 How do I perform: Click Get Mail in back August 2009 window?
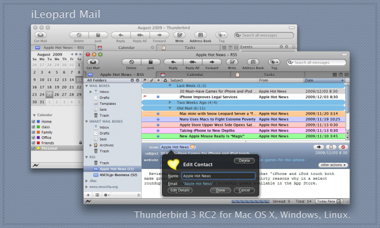pos(41,35)
